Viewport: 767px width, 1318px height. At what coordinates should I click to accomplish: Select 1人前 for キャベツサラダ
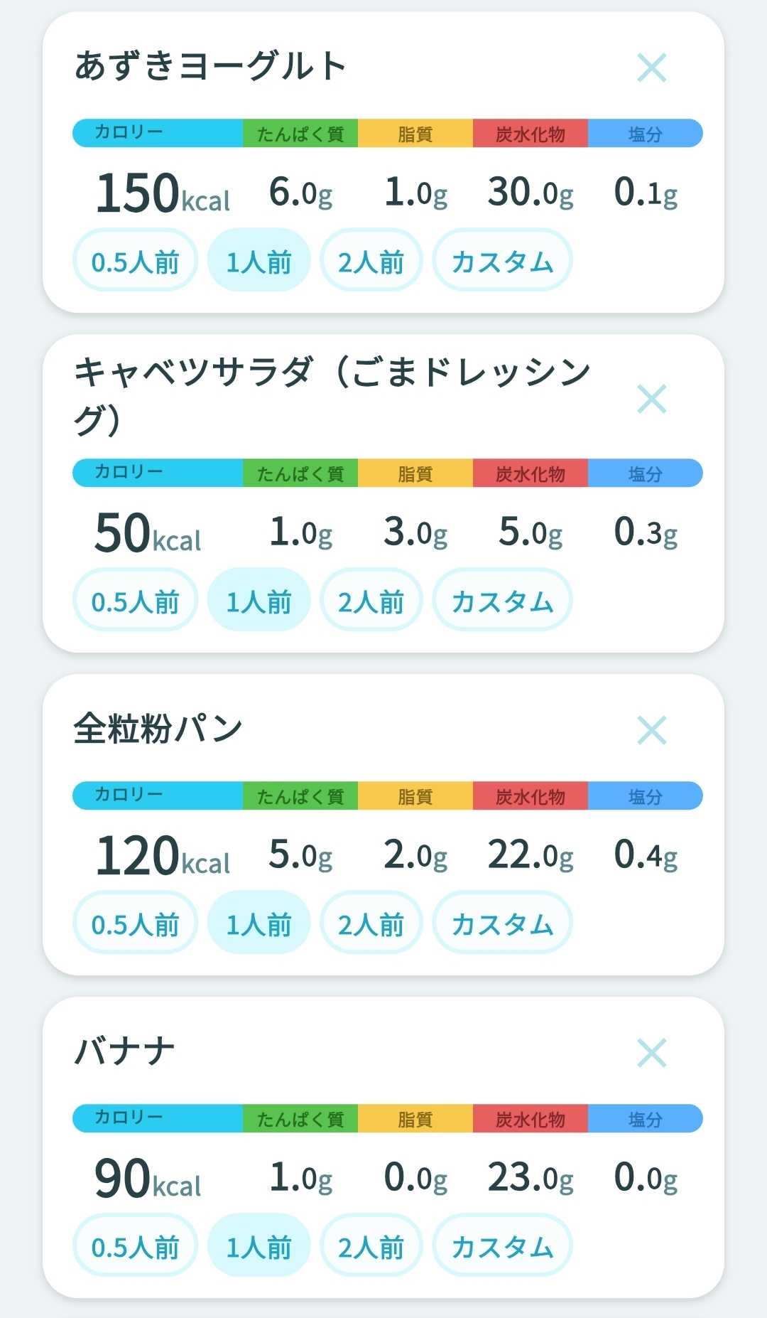pos(259,600)
